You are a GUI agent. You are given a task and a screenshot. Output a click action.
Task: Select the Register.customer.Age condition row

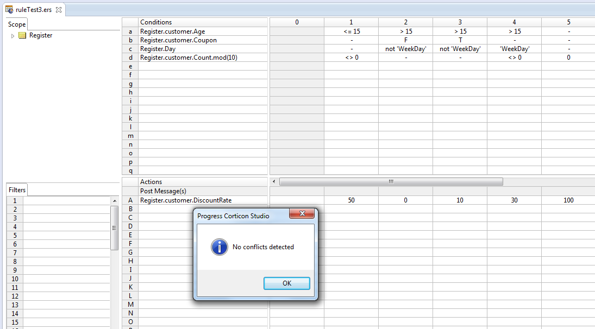point(203,31)
